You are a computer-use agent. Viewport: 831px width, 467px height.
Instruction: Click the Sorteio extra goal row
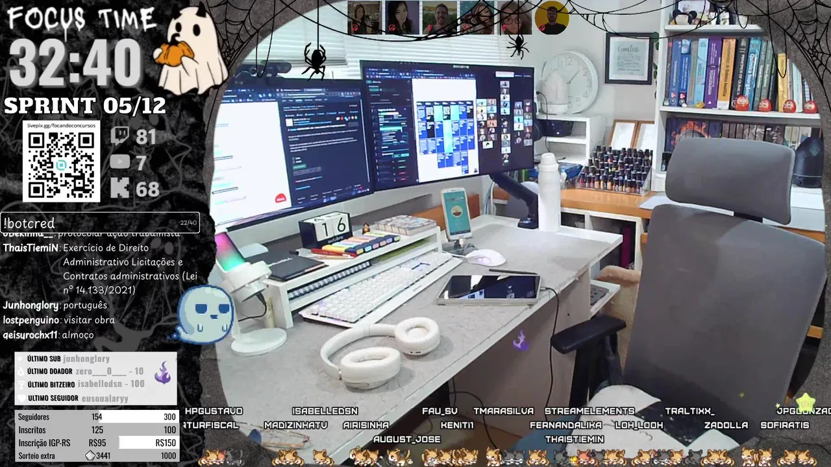[97, 456]
